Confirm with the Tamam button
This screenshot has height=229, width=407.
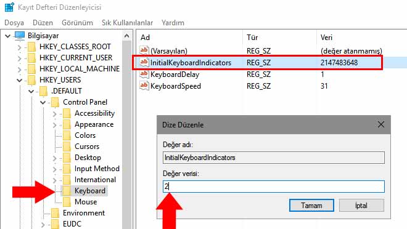[311, 206]
